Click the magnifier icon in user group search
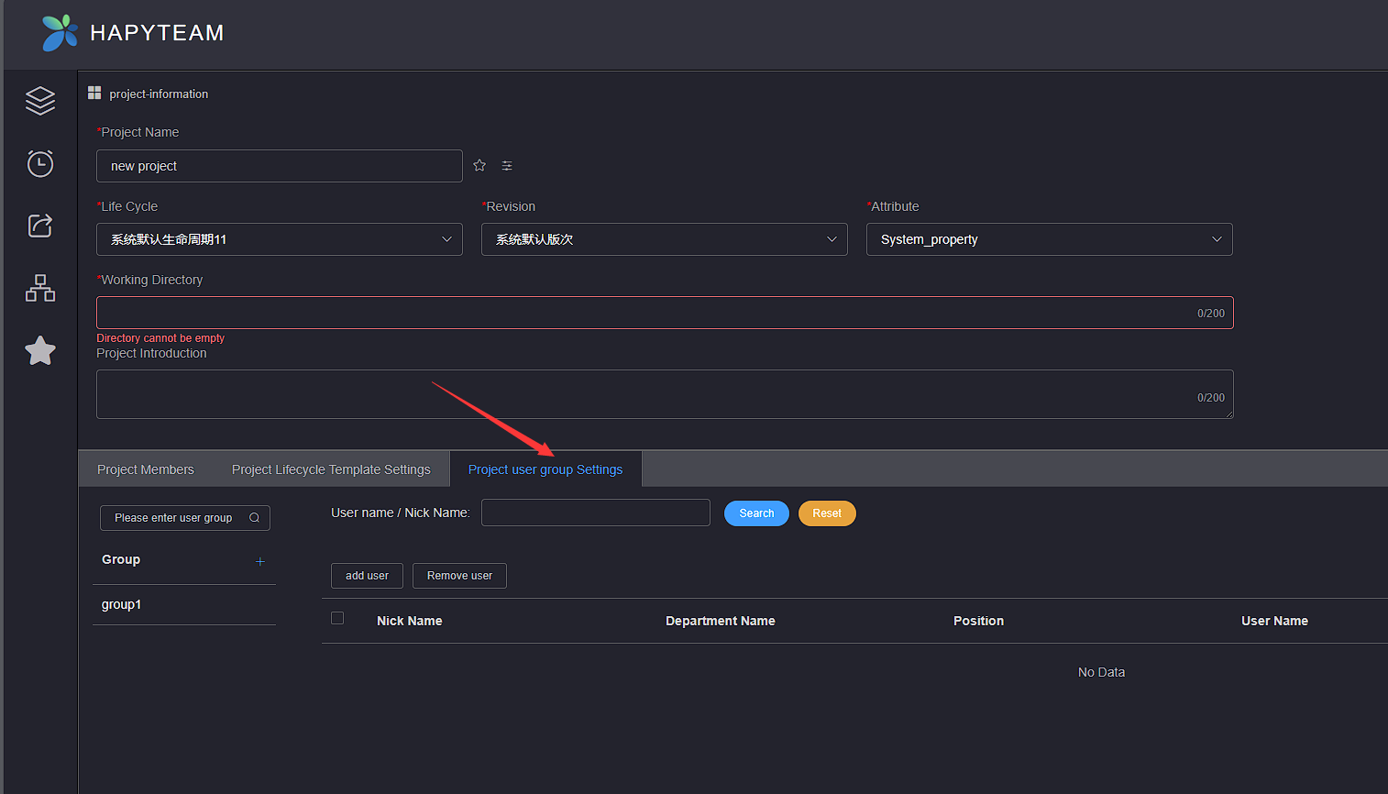Viewport: 1388px width, 794px height. click(x=255, y=518)
